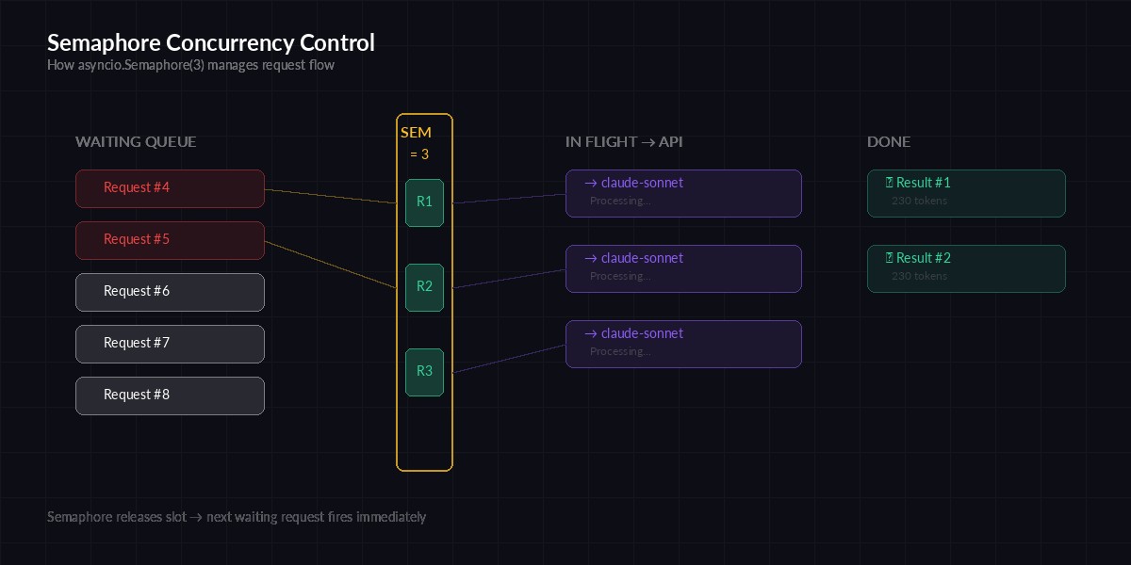Click the Request #7 entry

point(170,344)
